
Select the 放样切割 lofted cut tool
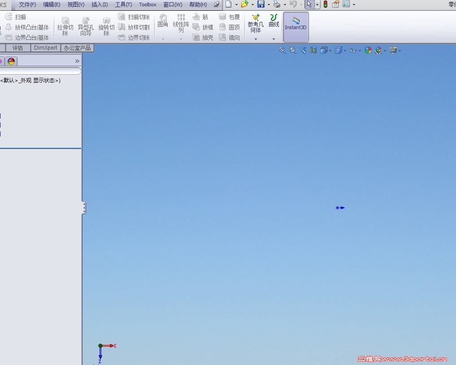point(134,27)
